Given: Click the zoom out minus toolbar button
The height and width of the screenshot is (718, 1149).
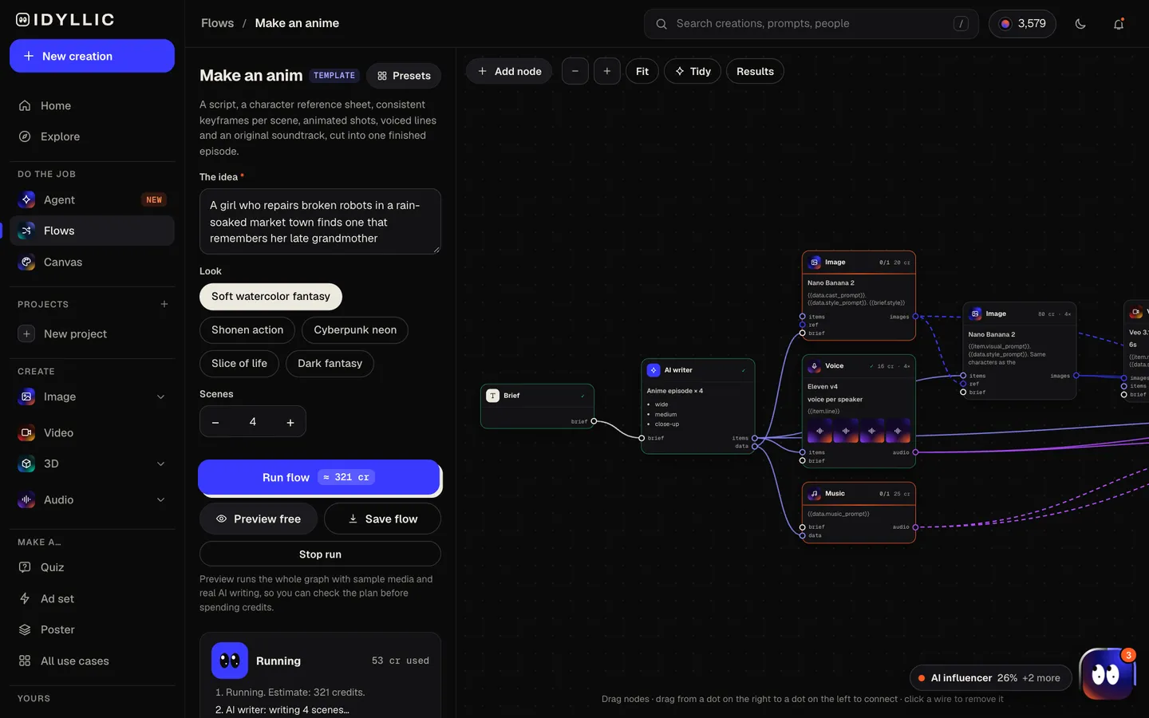Looking at the screenshot, I should pyautogui.click(x=575, y=71).
